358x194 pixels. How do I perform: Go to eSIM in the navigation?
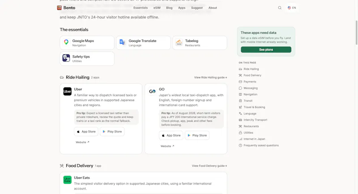pos(157,8)
